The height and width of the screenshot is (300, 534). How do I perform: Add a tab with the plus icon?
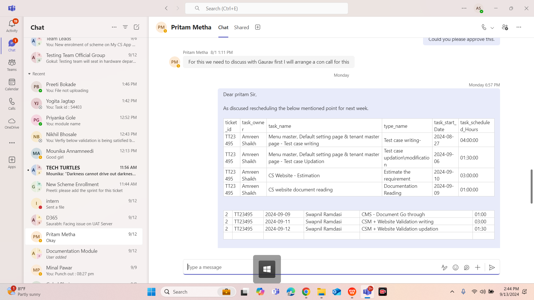pos(258,27)
